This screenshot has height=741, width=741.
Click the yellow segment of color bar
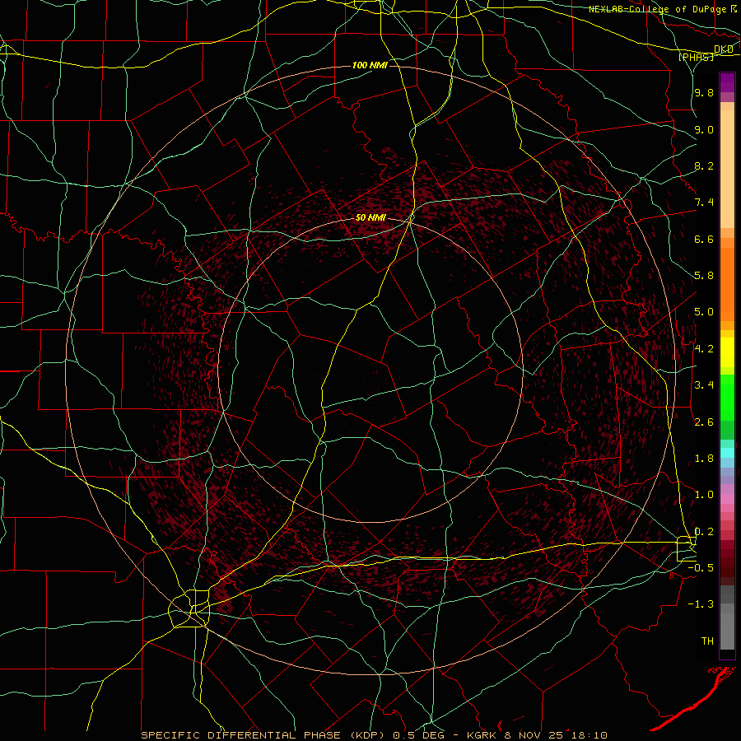(727, 352)
